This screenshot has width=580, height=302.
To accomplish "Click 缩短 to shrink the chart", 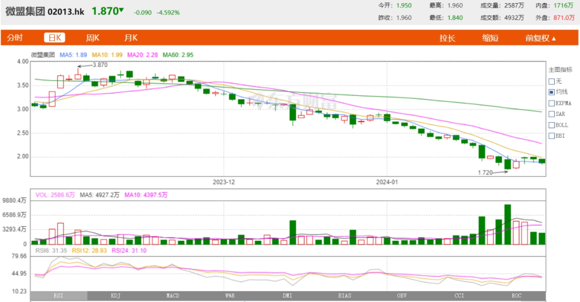I will coord(490,38).
